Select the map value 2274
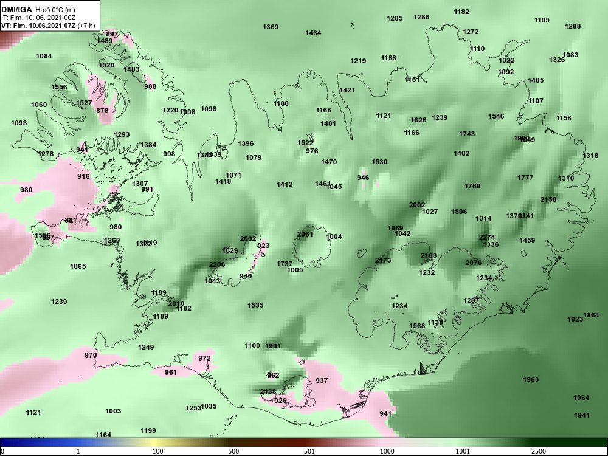608x456 pixels. pos(487,237)
